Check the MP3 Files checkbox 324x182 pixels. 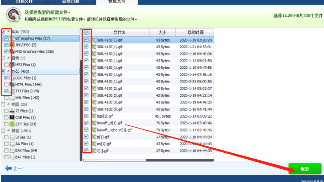(x=6, y=65)
